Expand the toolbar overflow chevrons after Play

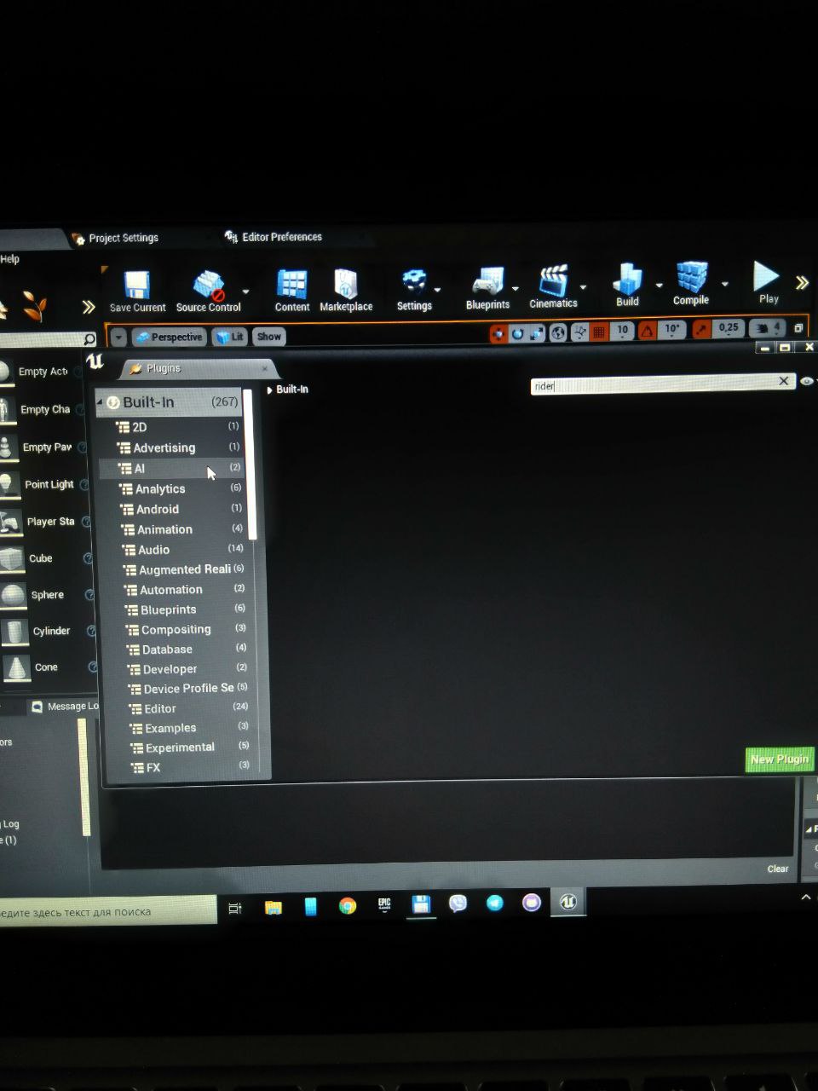802,282
